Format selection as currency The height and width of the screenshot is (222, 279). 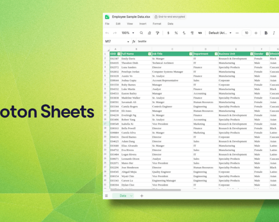(168, 33)
